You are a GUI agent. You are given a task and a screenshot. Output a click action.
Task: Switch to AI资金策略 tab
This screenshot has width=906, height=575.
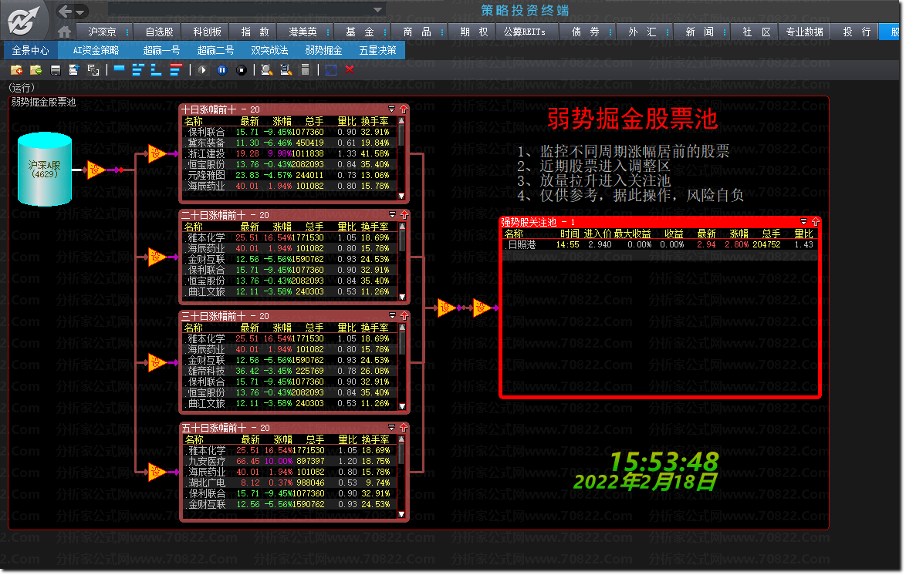pos(96,51)
